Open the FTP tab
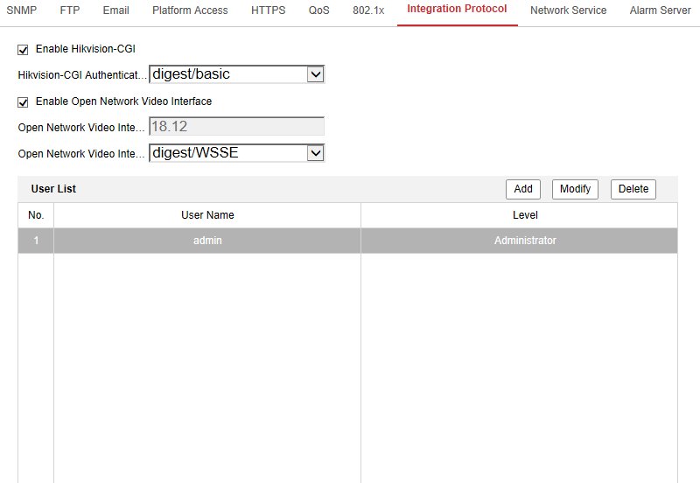700x483 pixels. point(70,10)
